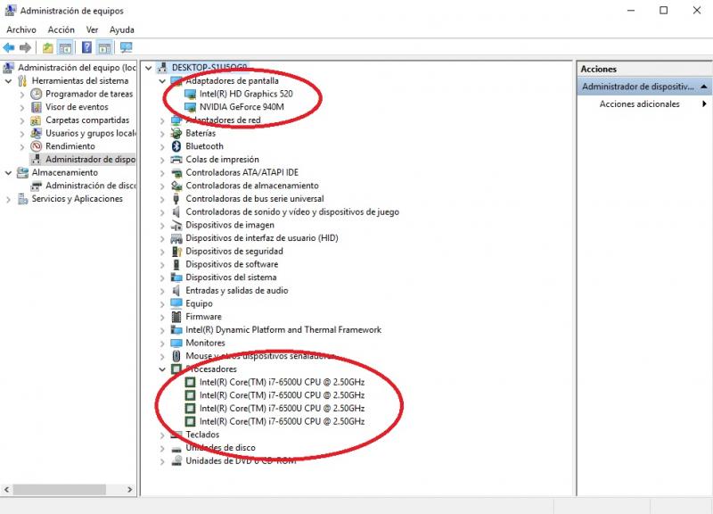Click the monitor scan toolbar icon
The height and width of the screenshot is (514, 713).
pyautogui.click(x=126, y=47)
